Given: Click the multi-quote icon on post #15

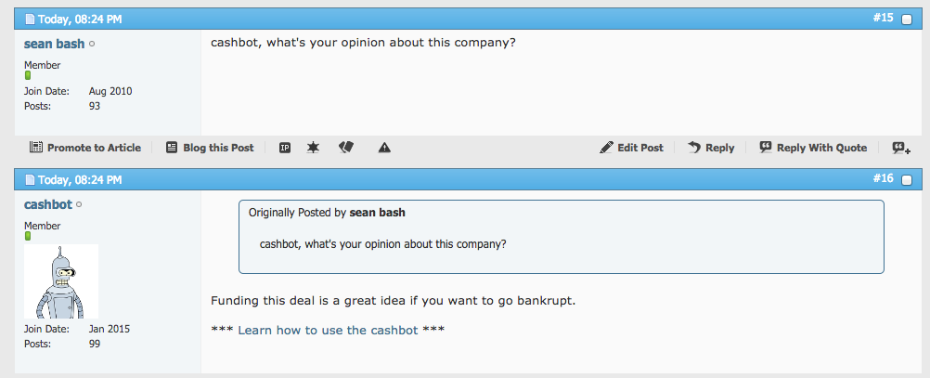Looking at the screenshot, I should 901,148.
